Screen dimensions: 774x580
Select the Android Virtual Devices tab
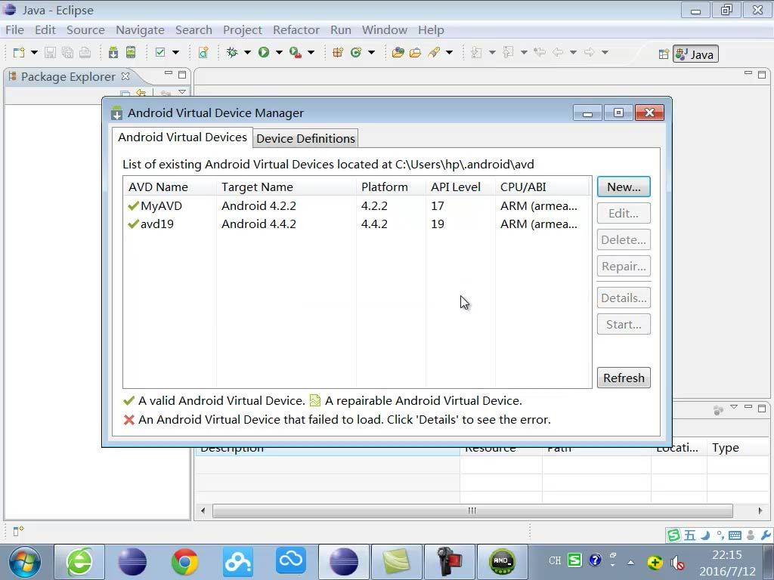click(182, 137)
